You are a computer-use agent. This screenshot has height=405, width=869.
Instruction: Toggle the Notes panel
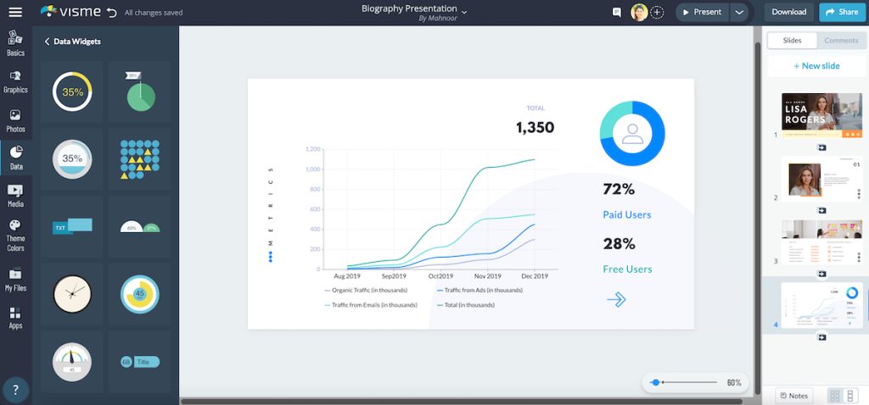pyautogui.click(x=793, y=396)
